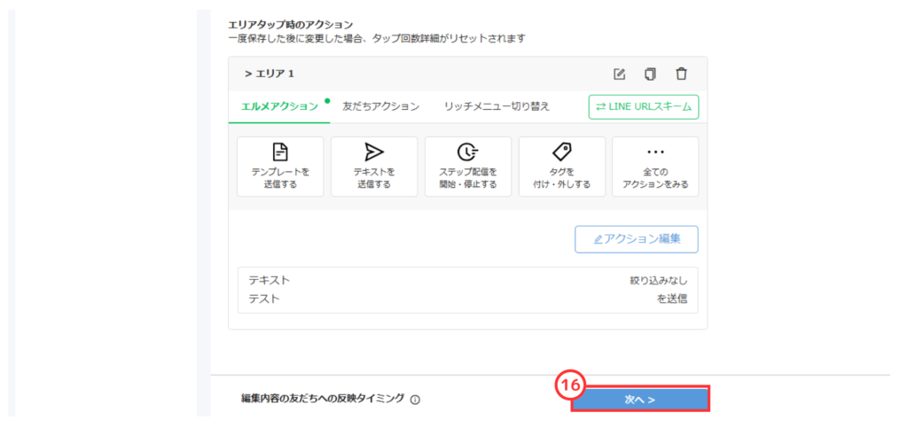Choose the テキストを送信する paper plane action
This screenshot has height=435, width=908.
point(374,167)
